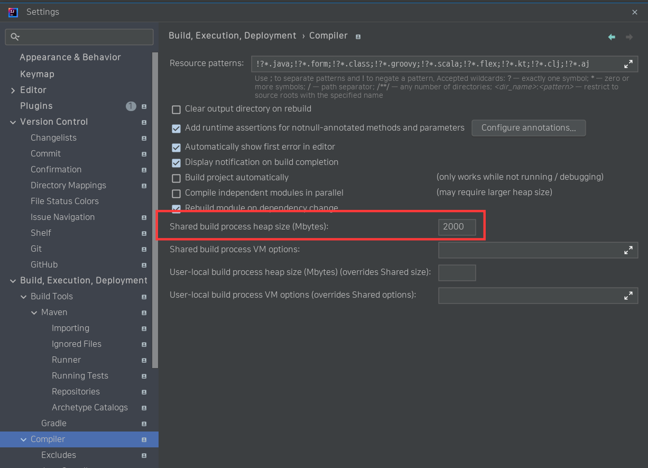
Task: Select Running Tests under Maven
Action: (x=80, y=375)
